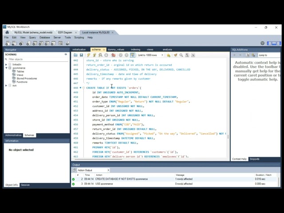Open script file folder icon in editor
This screenshot has height=213, width=284.
pyautogui.click(x=75, y=55)
